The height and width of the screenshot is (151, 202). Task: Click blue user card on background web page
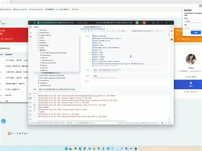(188, 84)
